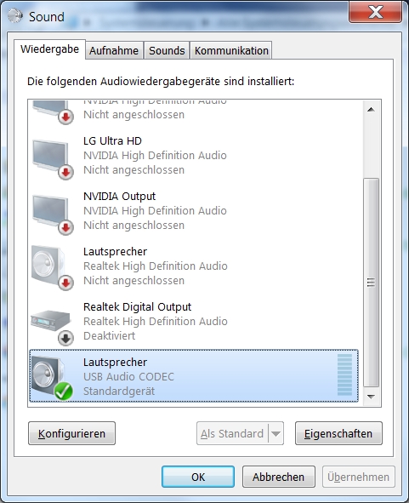Click the Sound speaker icon in title bar

[x=15, y=15]
